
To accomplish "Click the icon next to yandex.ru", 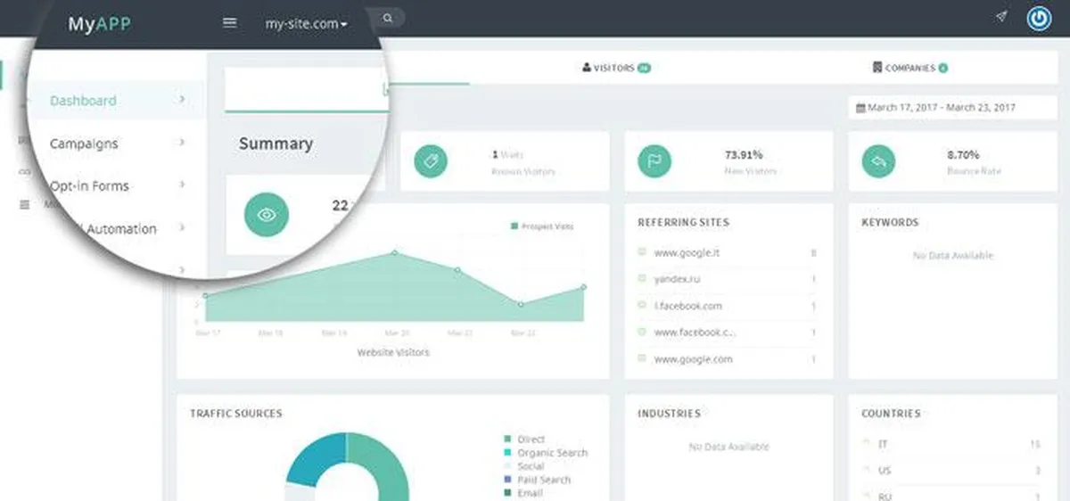I will (641, 279).
